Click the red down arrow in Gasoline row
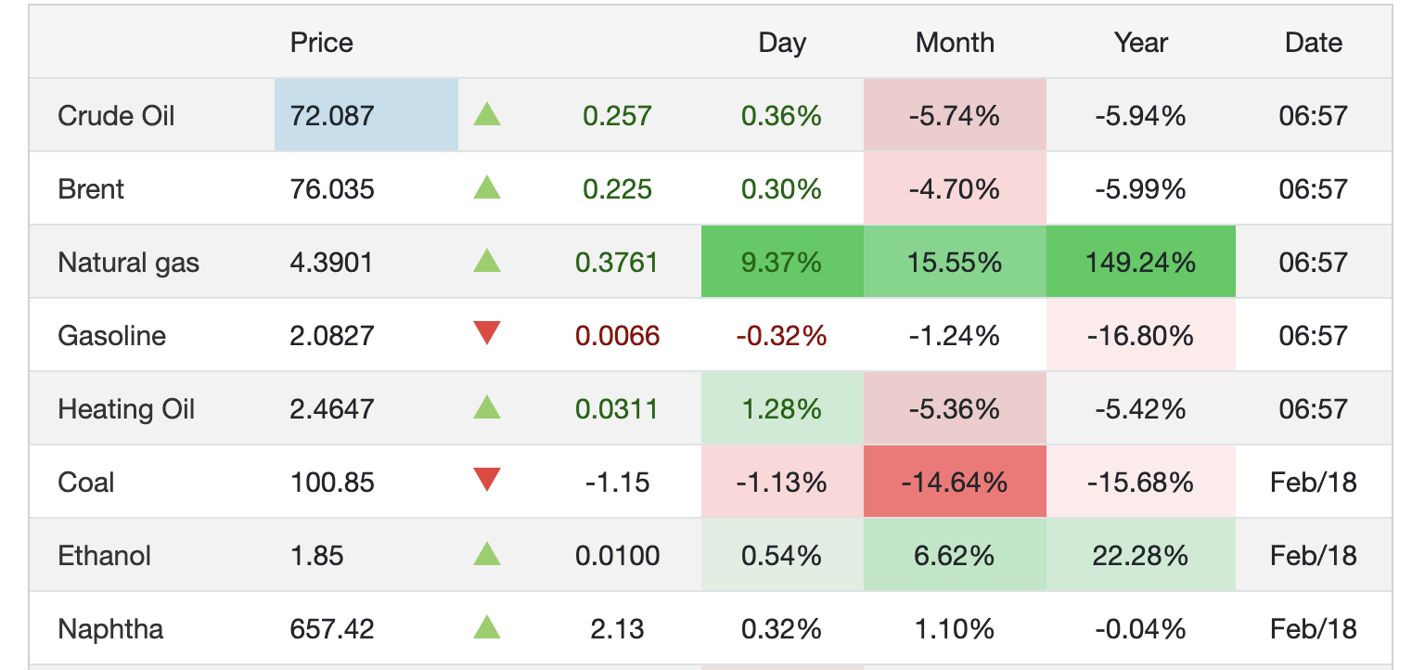Image resolution: width=1412 pixels, height=670 pixels. click(x=487, y=333)
